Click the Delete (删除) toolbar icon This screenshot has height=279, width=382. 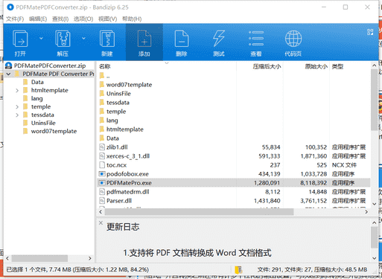coord(182,39)
